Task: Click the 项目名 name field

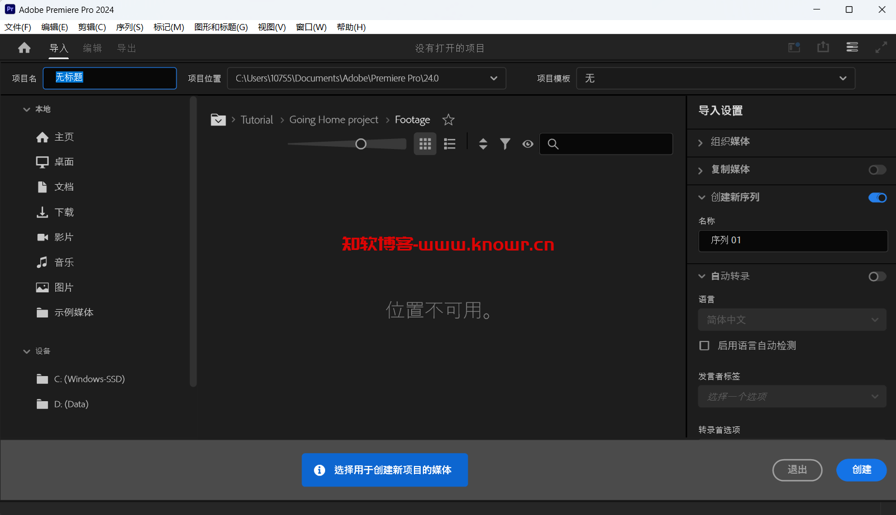Action: coord(110,78)
